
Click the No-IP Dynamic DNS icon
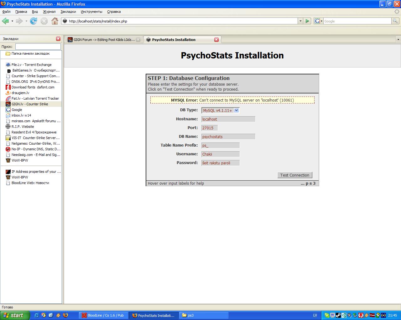click(8, 149)
